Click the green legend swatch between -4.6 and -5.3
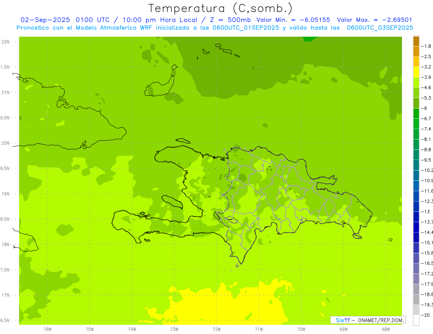This screenshot has height=334, width=433. tap(416, 93)
